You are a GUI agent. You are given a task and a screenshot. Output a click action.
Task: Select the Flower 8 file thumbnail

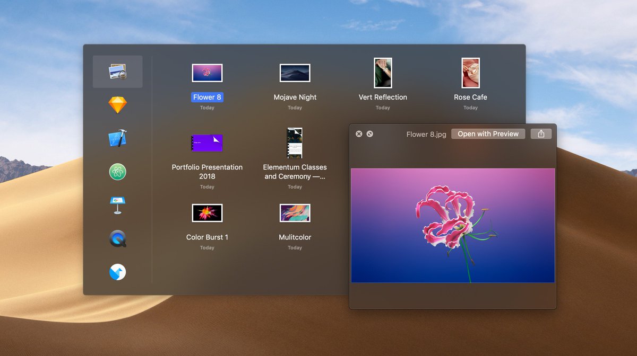coord(207,73)
